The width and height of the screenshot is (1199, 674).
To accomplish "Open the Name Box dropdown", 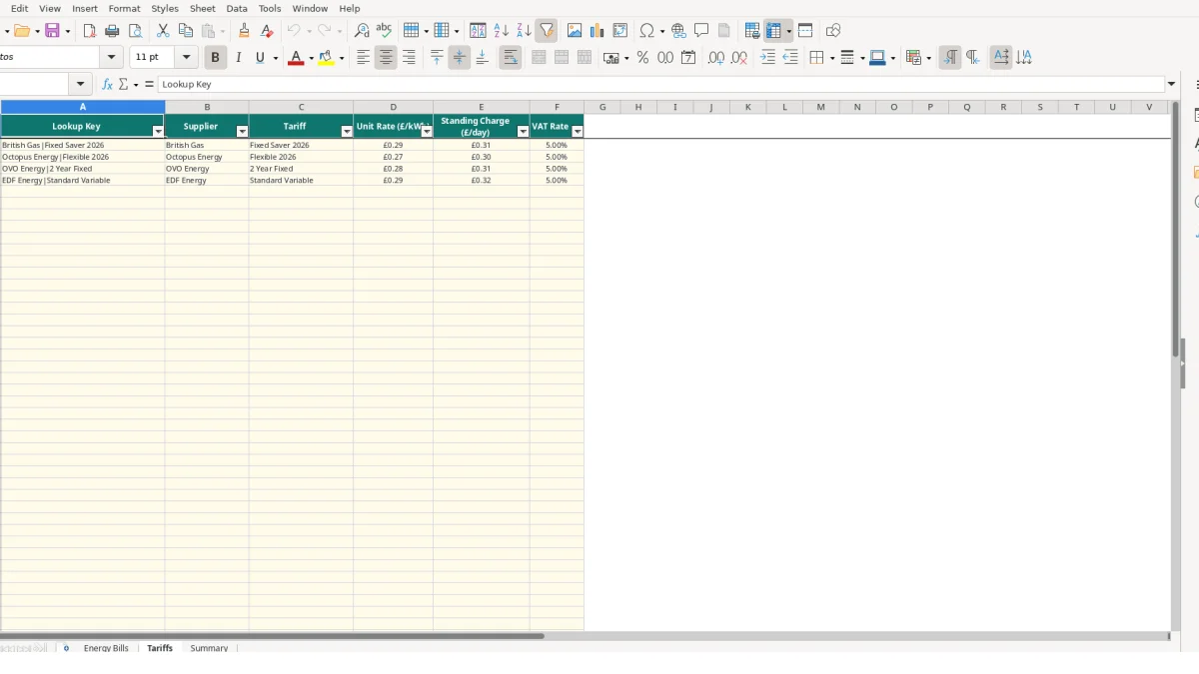I will [x=81, y=85].
